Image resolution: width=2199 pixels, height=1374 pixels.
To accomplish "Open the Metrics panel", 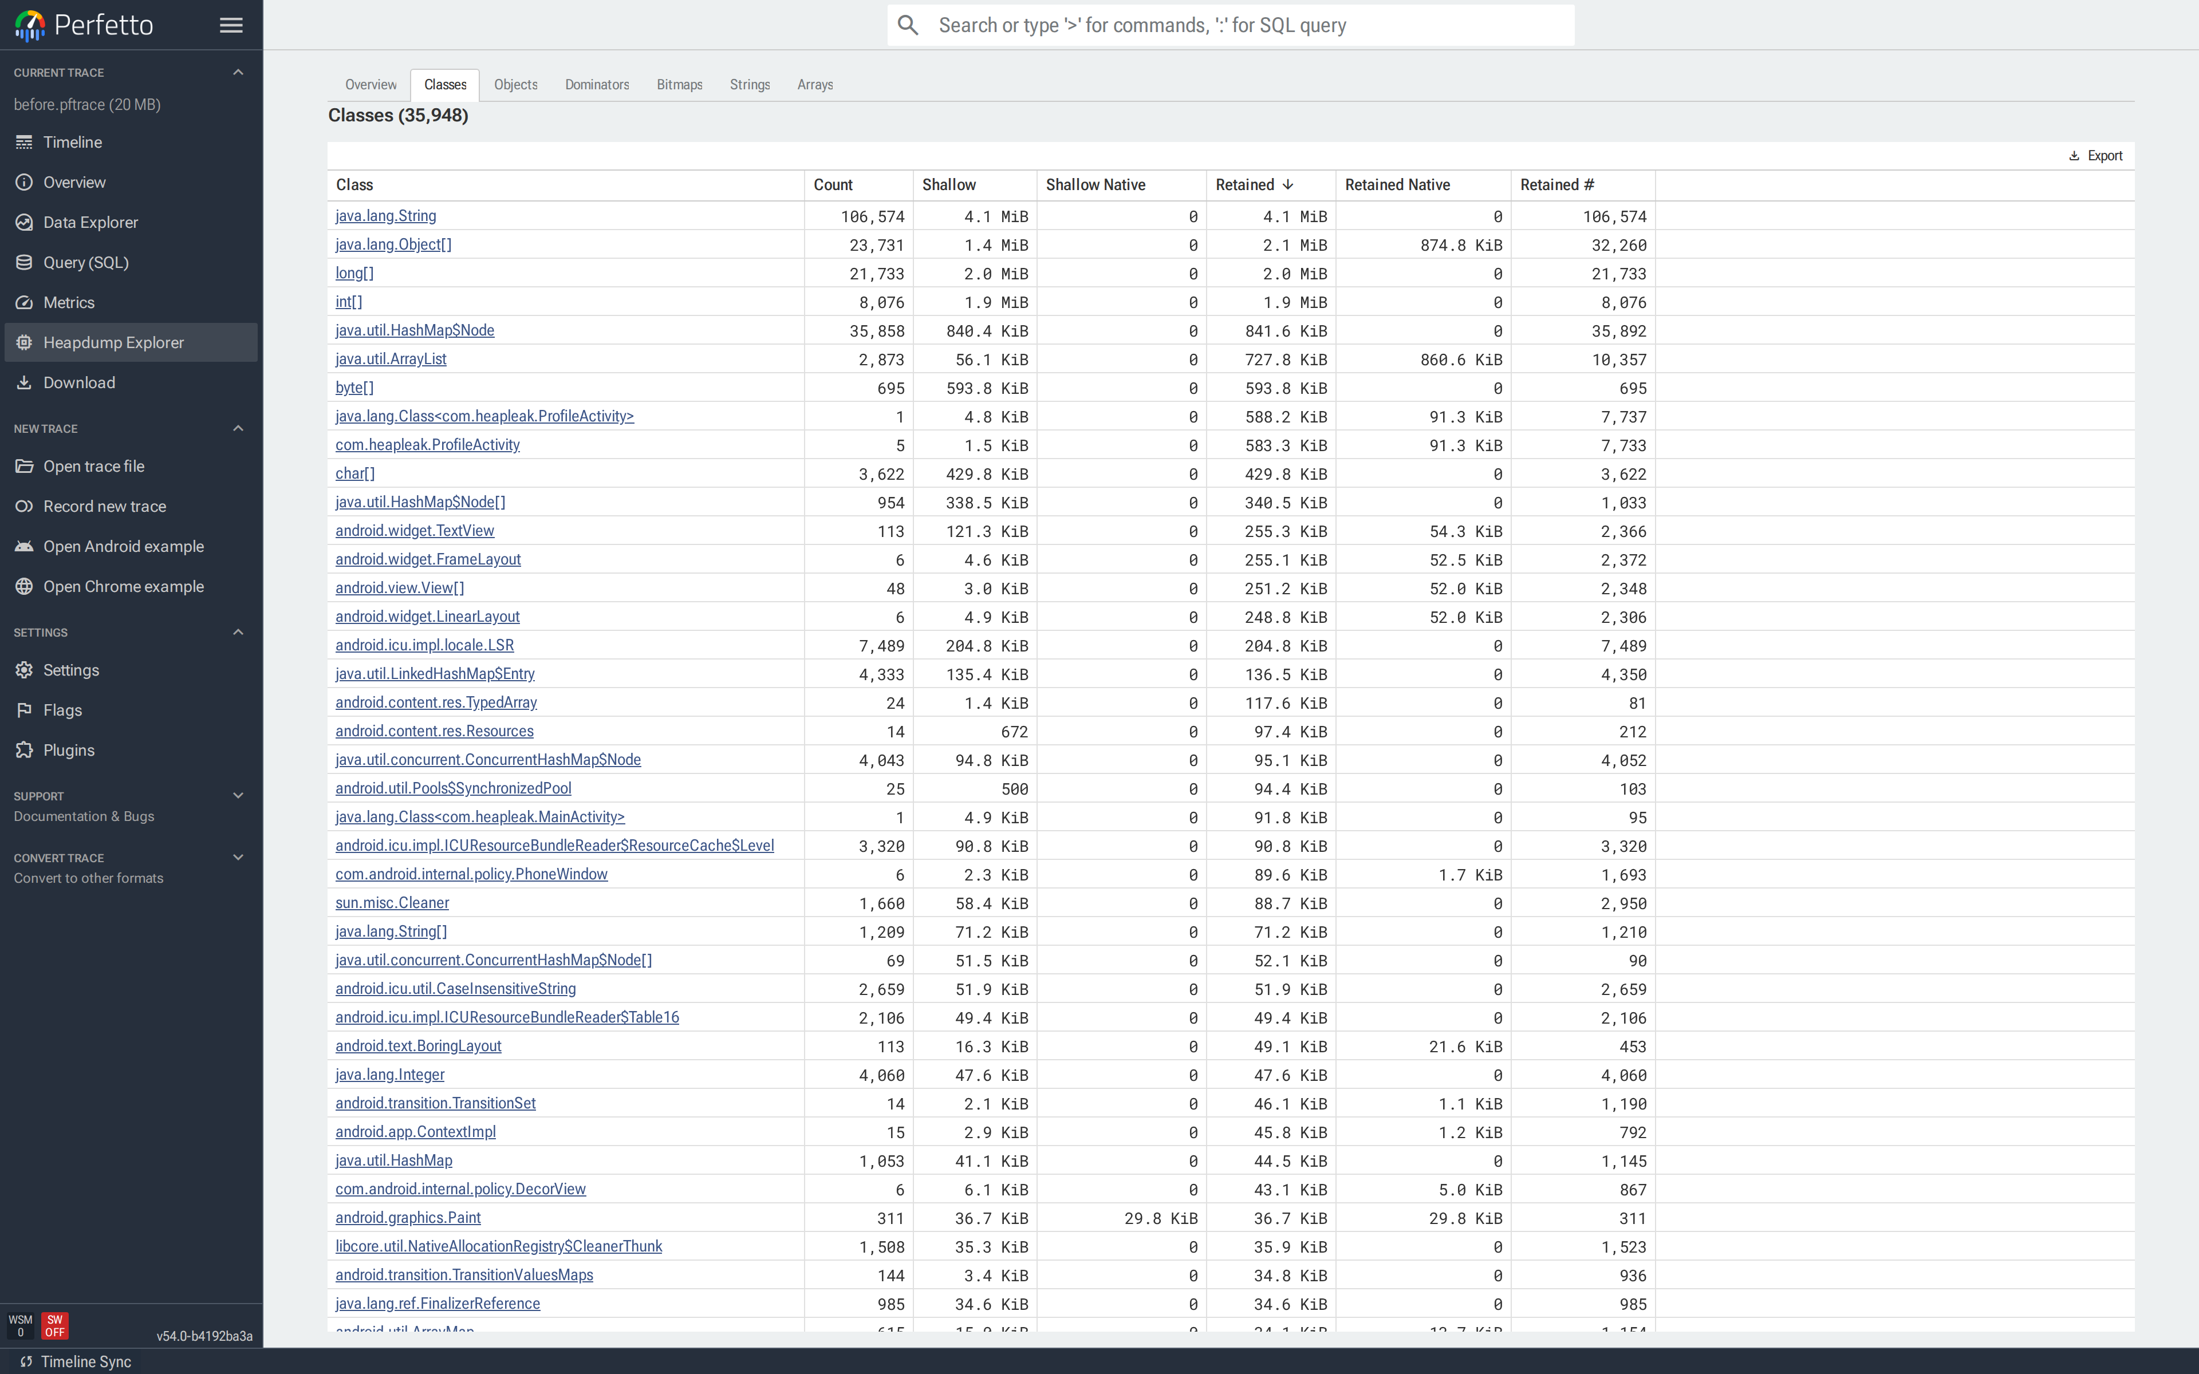I will coord(70,302).
